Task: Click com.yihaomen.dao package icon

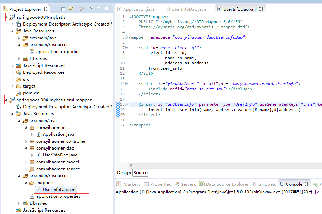Action: click(32, 148)
